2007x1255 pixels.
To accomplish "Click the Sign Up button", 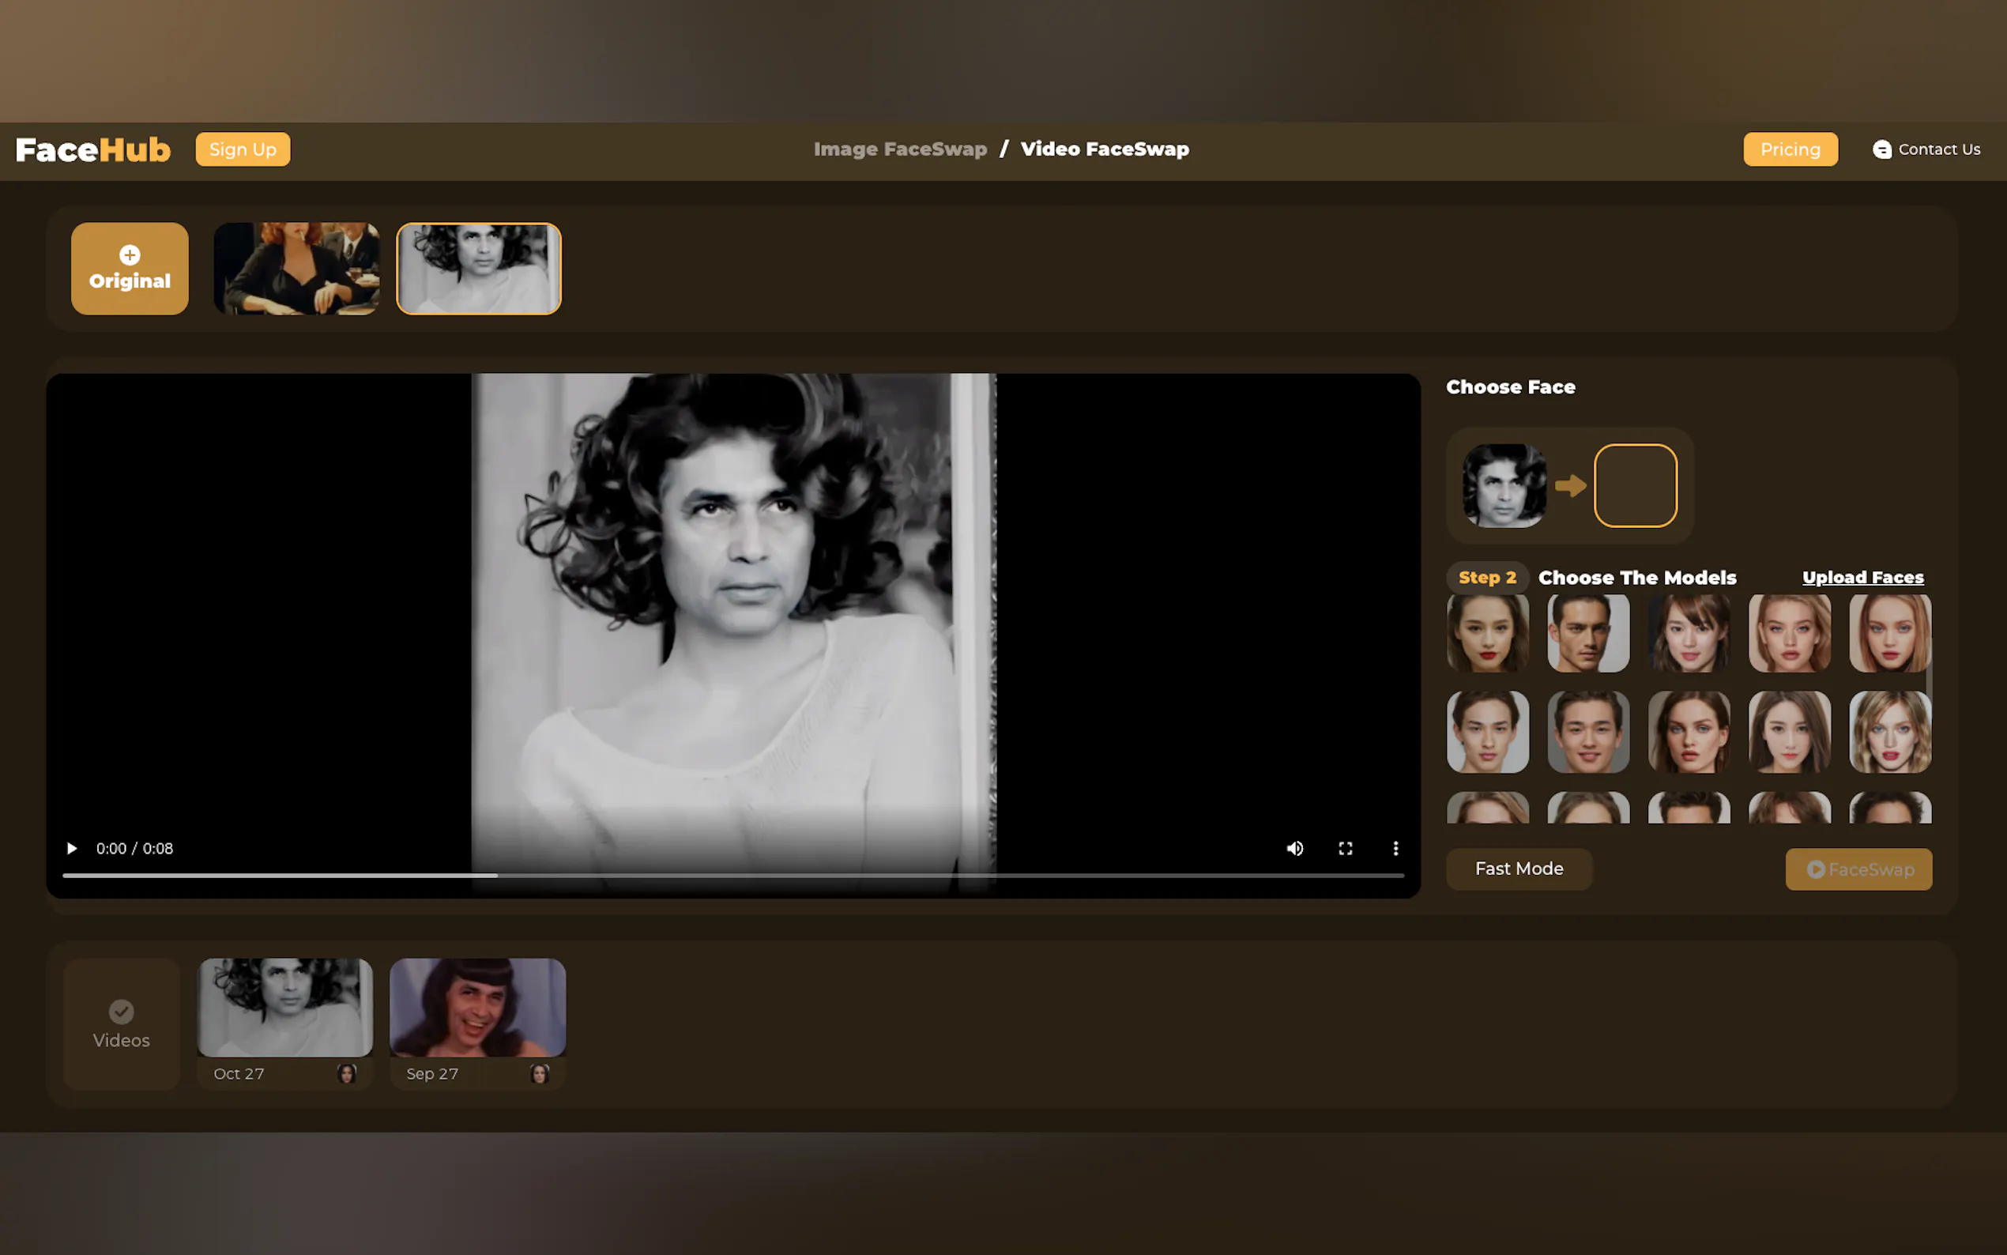I will tap(243, 149).
